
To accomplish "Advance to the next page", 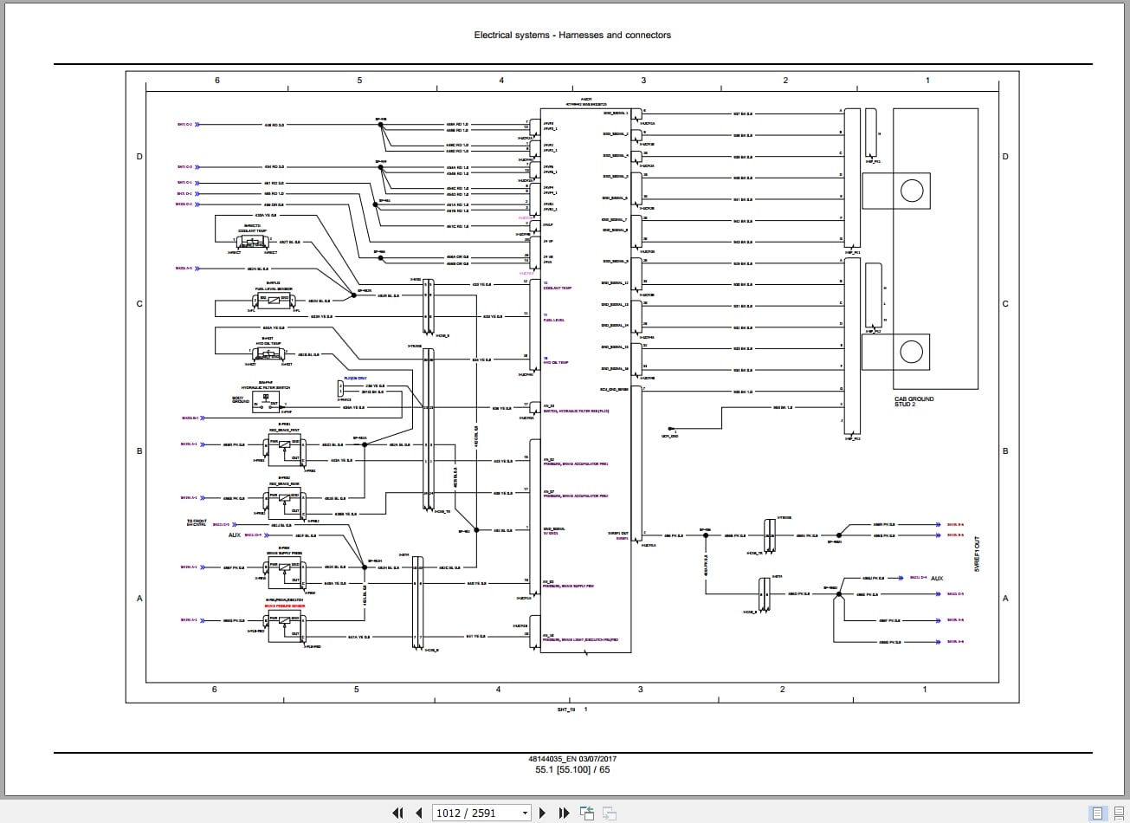I will click(543, 813).
